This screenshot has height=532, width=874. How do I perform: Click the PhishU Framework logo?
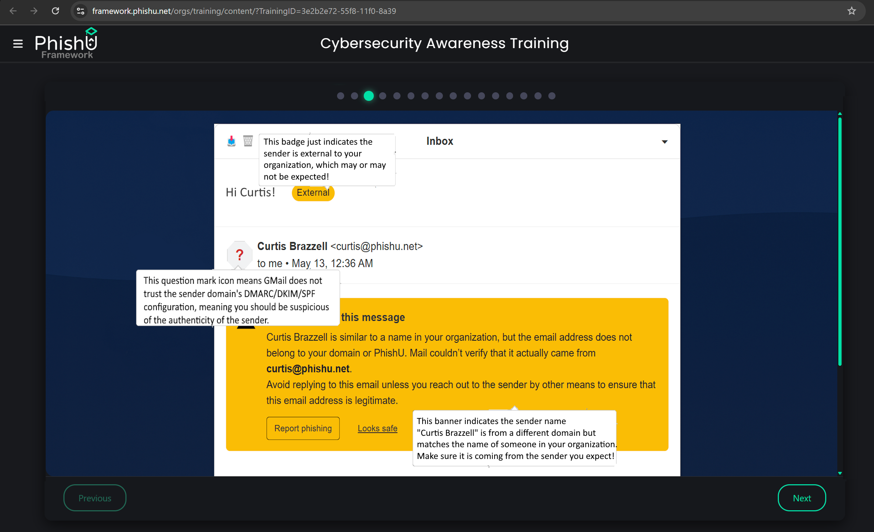(66, 43)
